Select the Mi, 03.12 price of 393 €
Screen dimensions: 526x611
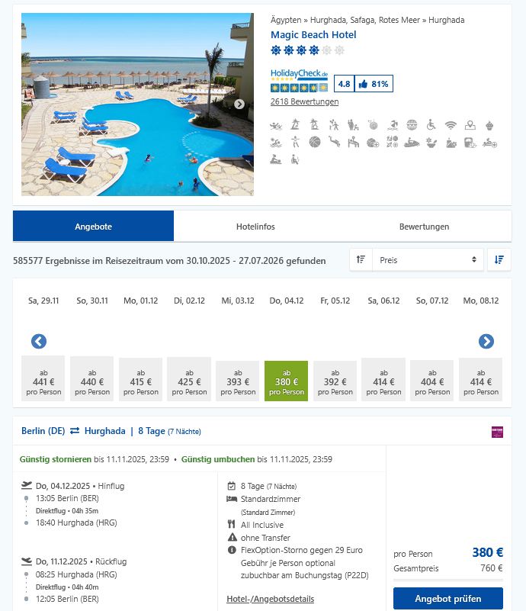click(x=238, y=381)
